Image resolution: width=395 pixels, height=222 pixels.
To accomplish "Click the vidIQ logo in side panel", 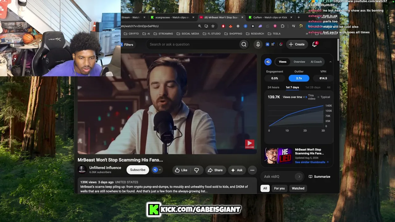I will click(268, 62).
